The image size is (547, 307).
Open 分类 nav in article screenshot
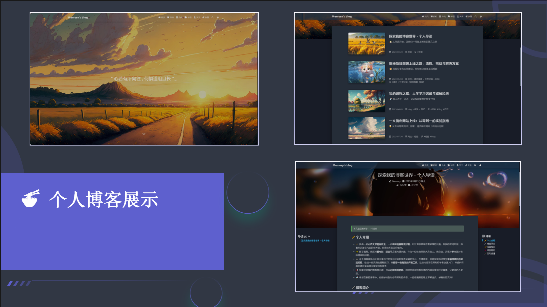(442, 165)
